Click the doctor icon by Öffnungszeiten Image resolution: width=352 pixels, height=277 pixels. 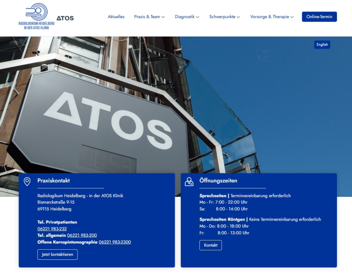189,181
